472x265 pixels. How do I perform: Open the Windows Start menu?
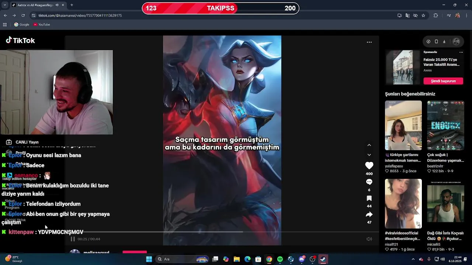[x=149, y=259]
